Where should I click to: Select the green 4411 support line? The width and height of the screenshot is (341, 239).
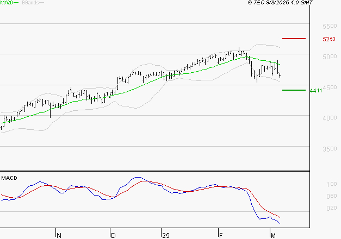(294, 90)
